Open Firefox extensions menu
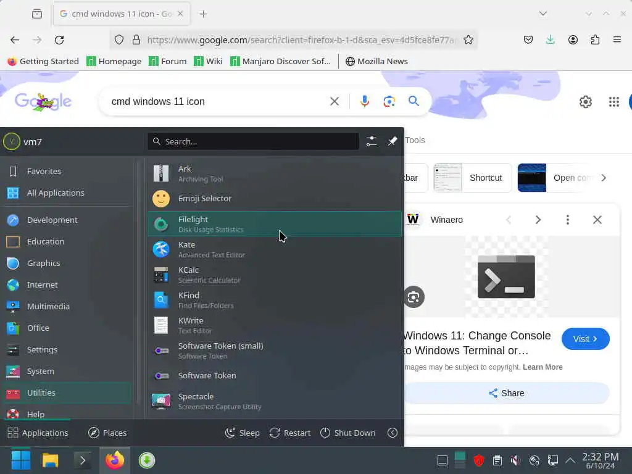632x474 pixels. pos(595,39)
